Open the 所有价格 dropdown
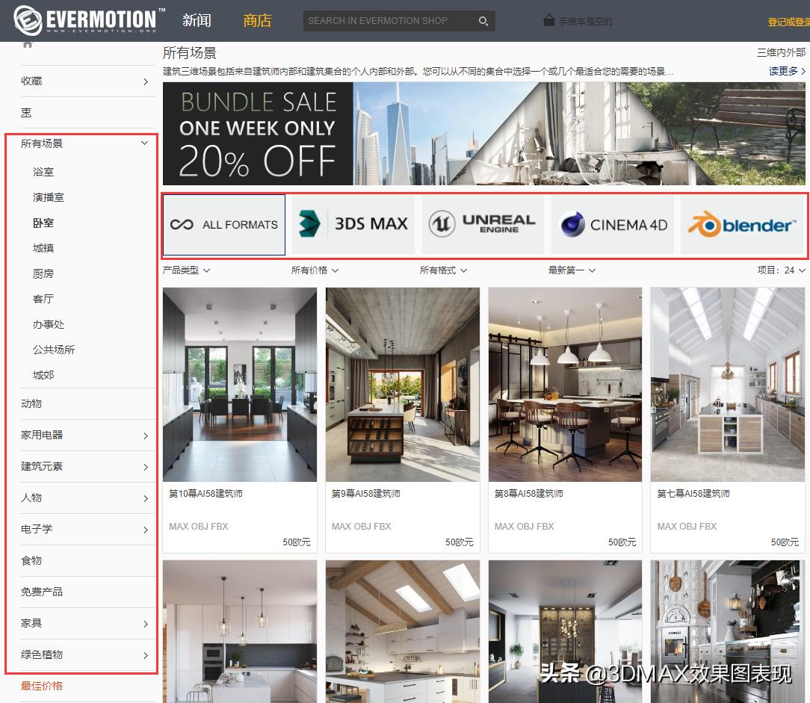This screenshot has width=810, height=703. (315, 270)
